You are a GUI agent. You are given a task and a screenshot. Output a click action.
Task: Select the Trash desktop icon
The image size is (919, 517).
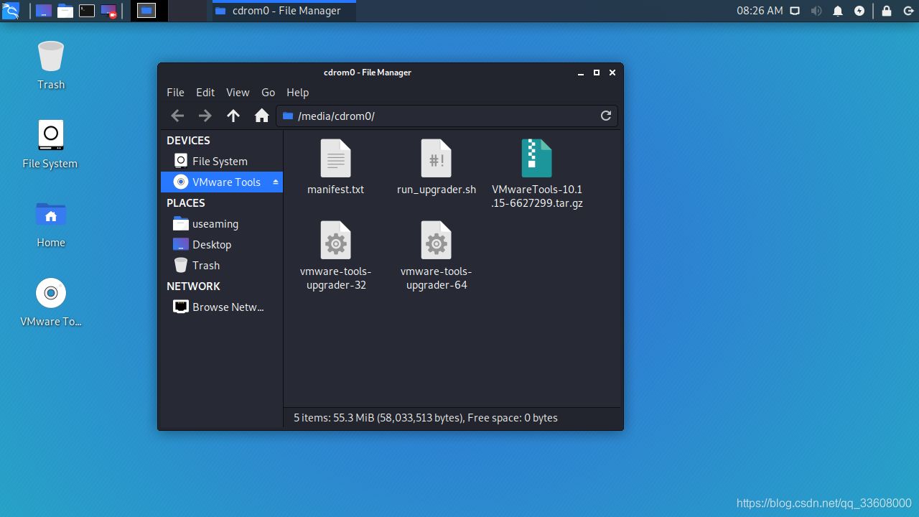click(51, 65)
